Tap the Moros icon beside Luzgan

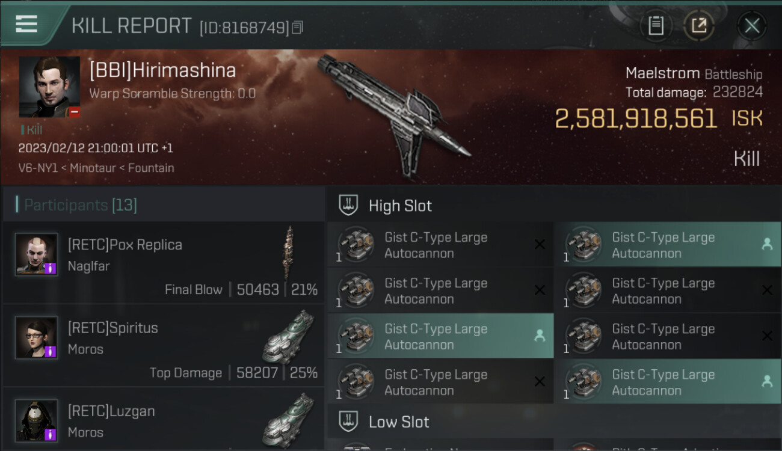point(288,419)
